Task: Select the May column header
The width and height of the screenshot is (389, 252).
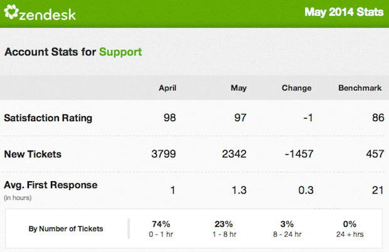Action: point(238,88)
